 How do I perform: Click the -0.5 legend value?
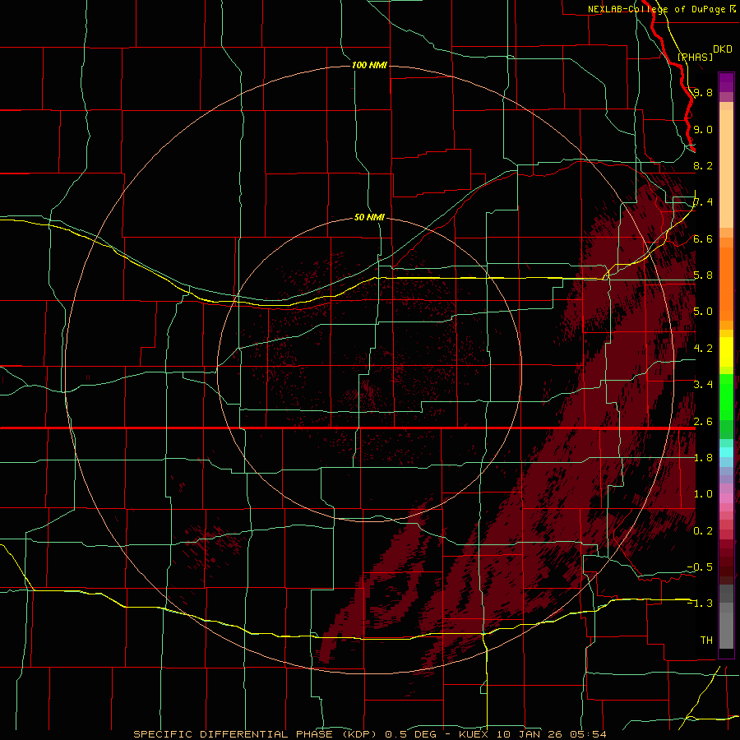[700, 567]
